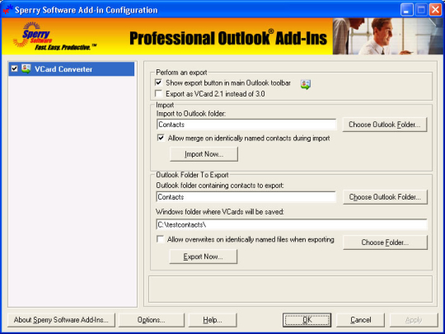The image size is (445, 334).
Task: Click the Import to Outlook folder field
Action: pos(246,125)
